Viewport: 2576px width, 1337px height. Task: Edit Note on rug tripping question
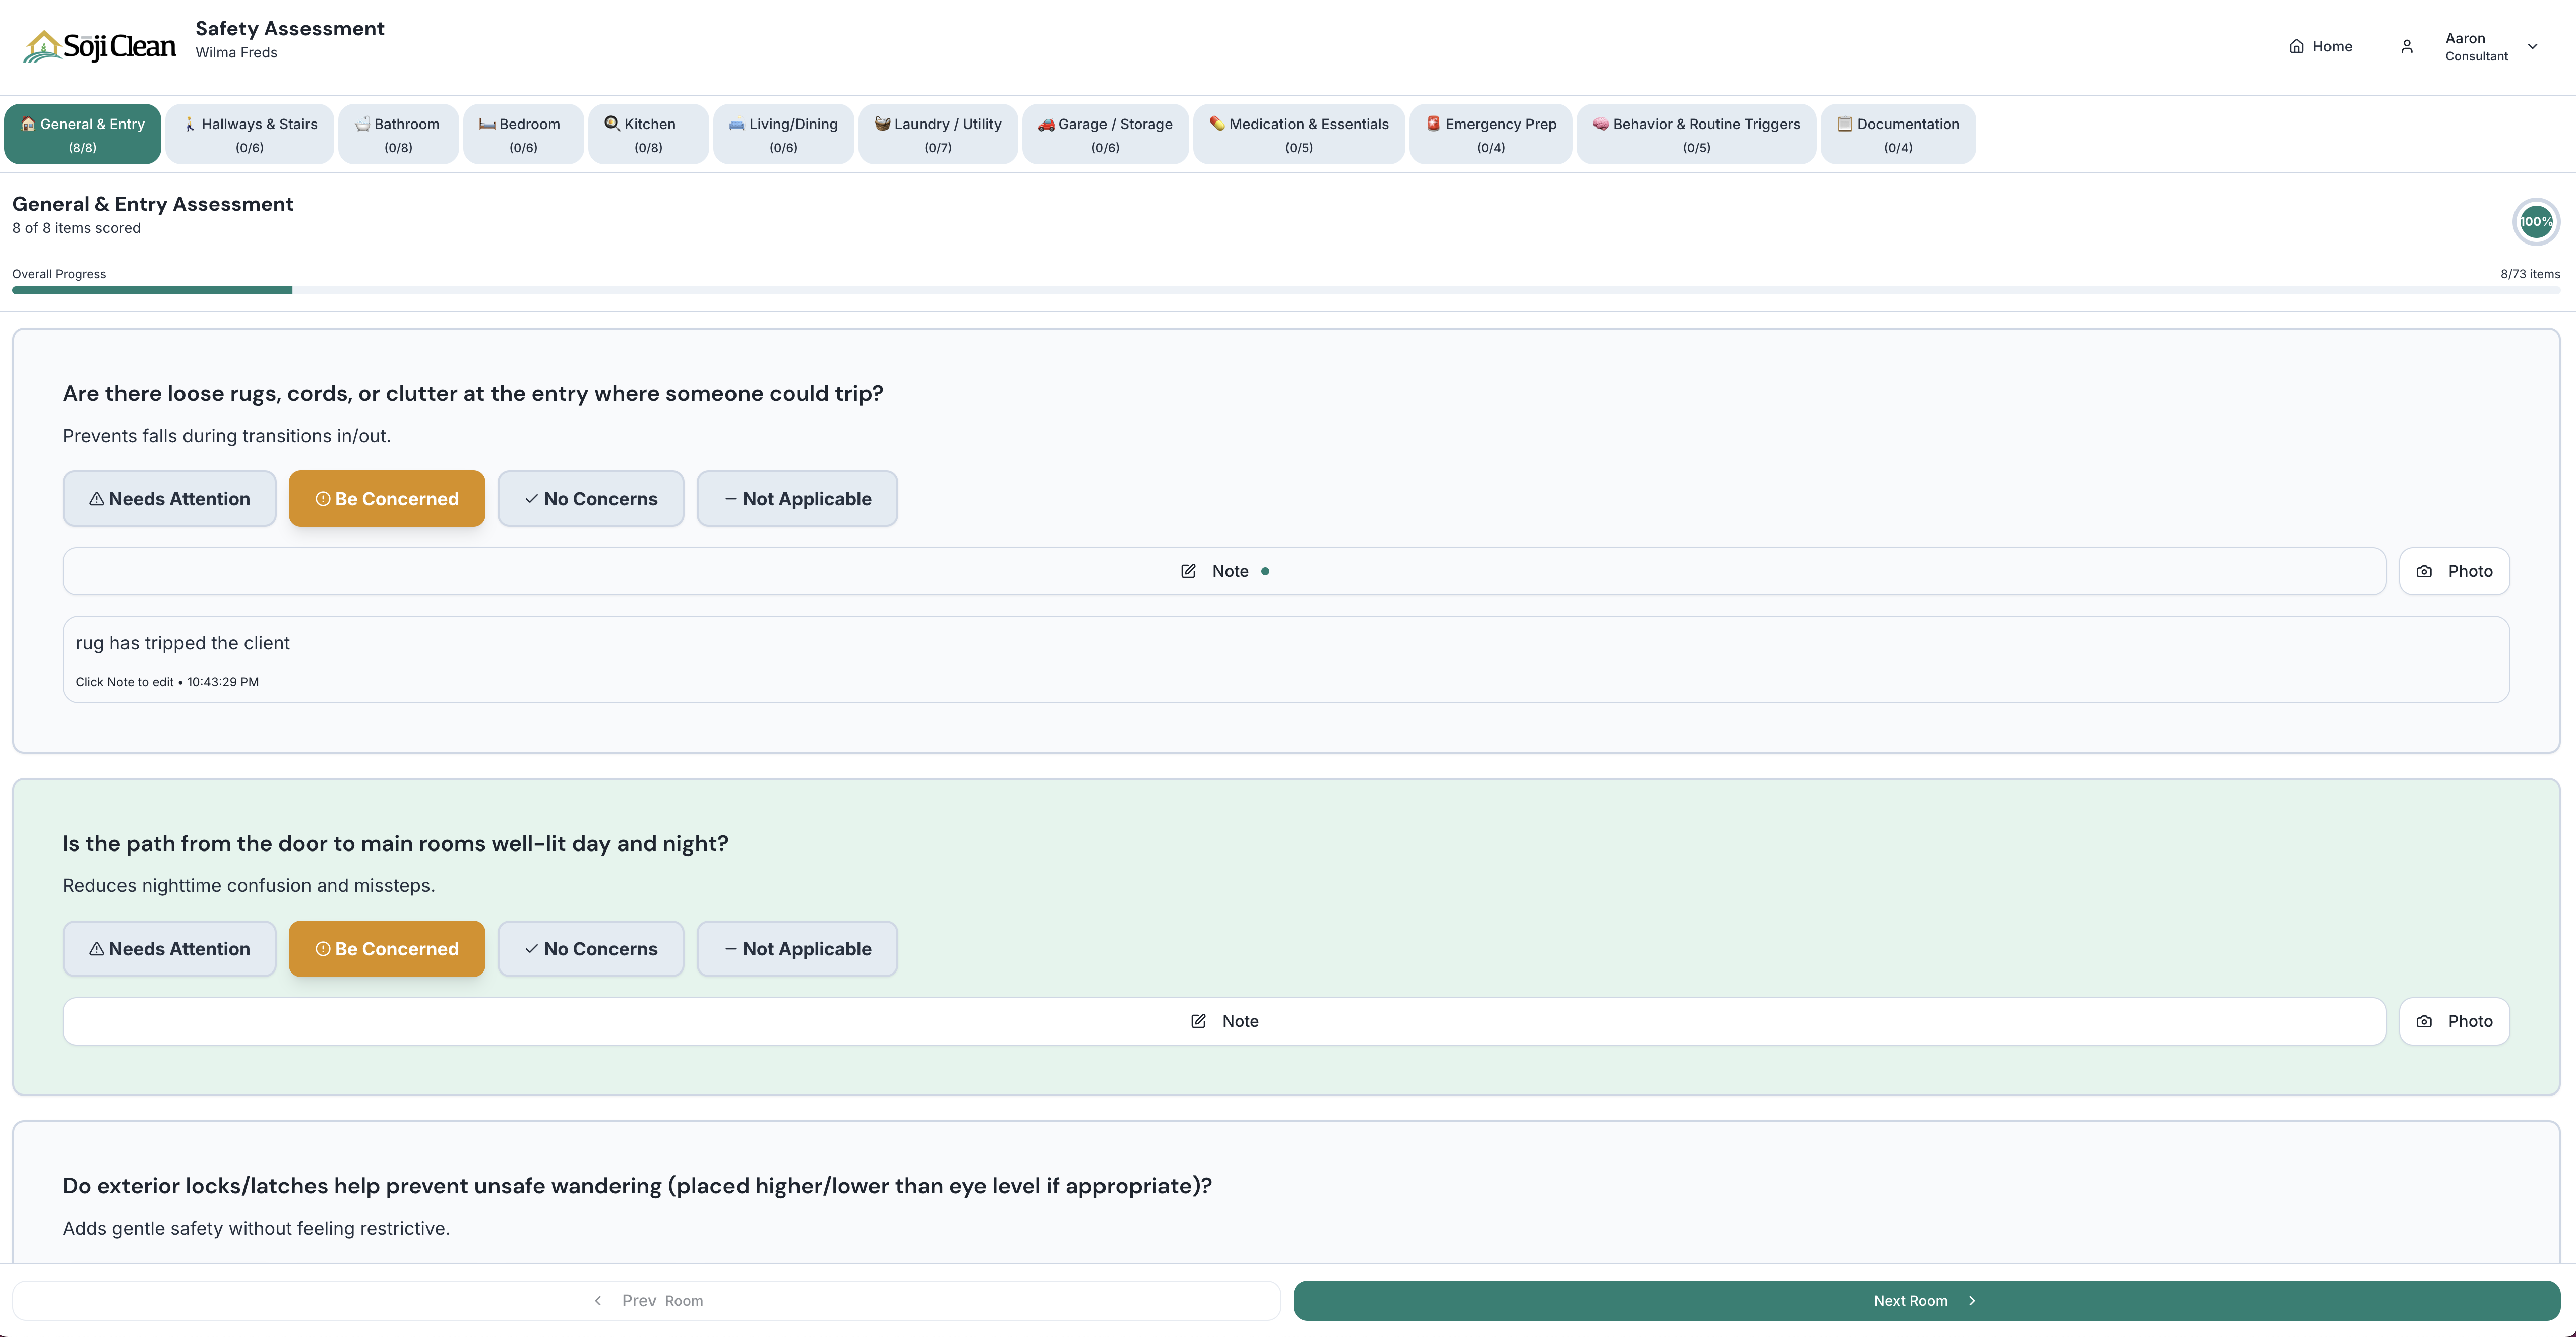click(1224, 571)
